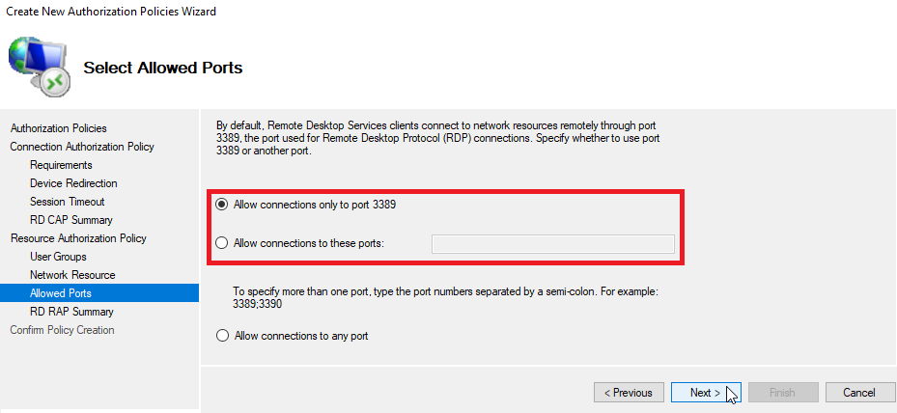
Task: Jump to the Device Redirection step
Action: click(x=73, y=183)
